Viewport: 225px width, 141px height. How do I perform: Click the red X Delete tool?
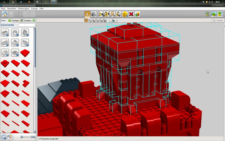[131, 14]
